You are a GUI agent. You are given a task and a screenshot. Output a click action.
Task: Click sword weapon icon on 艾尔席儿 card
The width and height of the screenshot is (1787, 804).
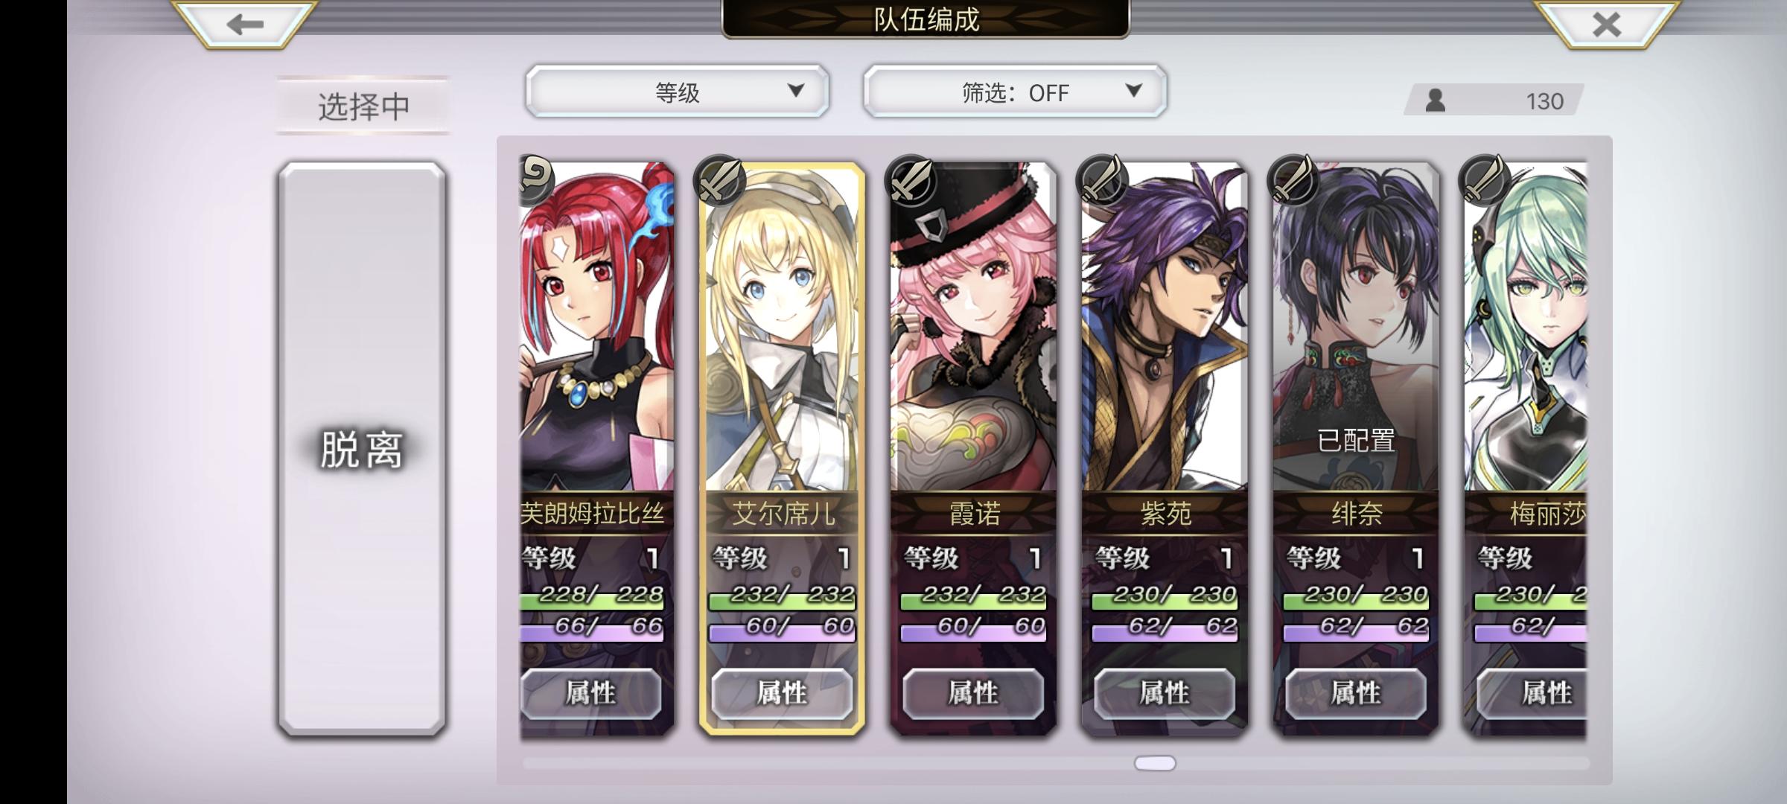[719, 181]
